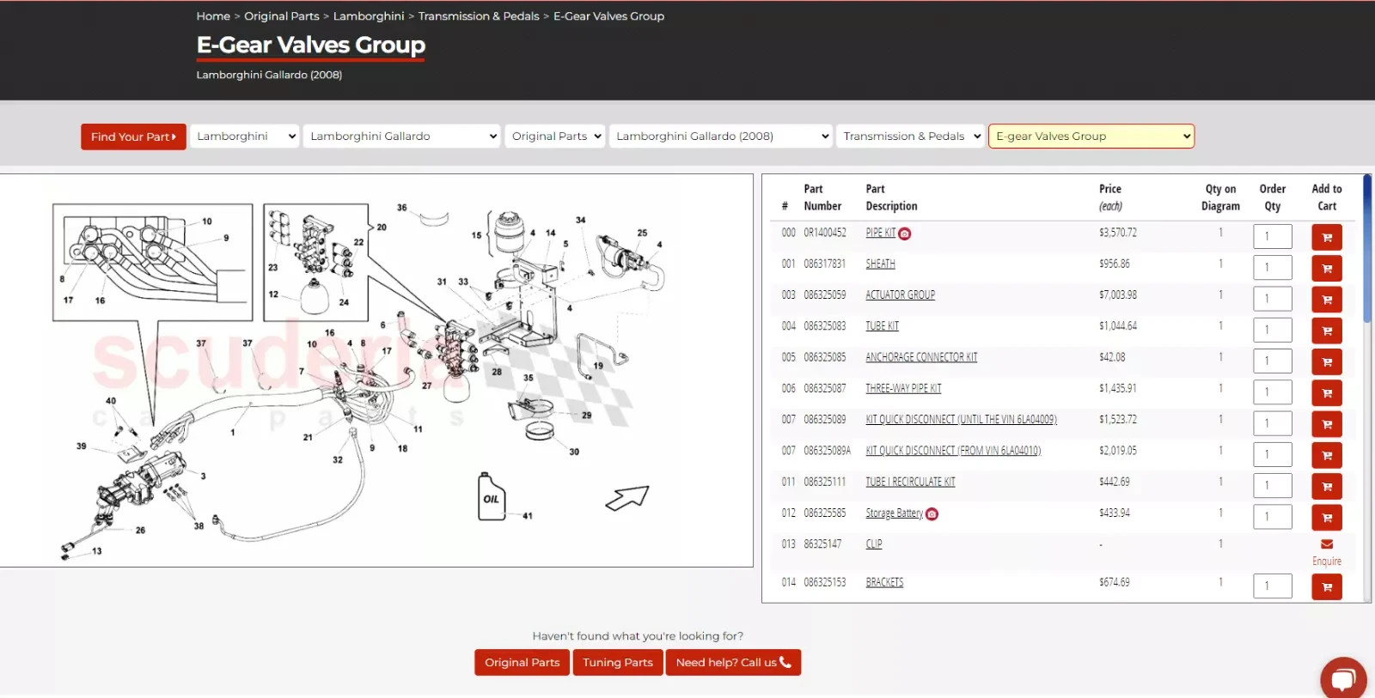Viewport: 1375px width, 698px height.
Task: Click order quantity field for part 086325089
Action: [x=1273, y=424]
